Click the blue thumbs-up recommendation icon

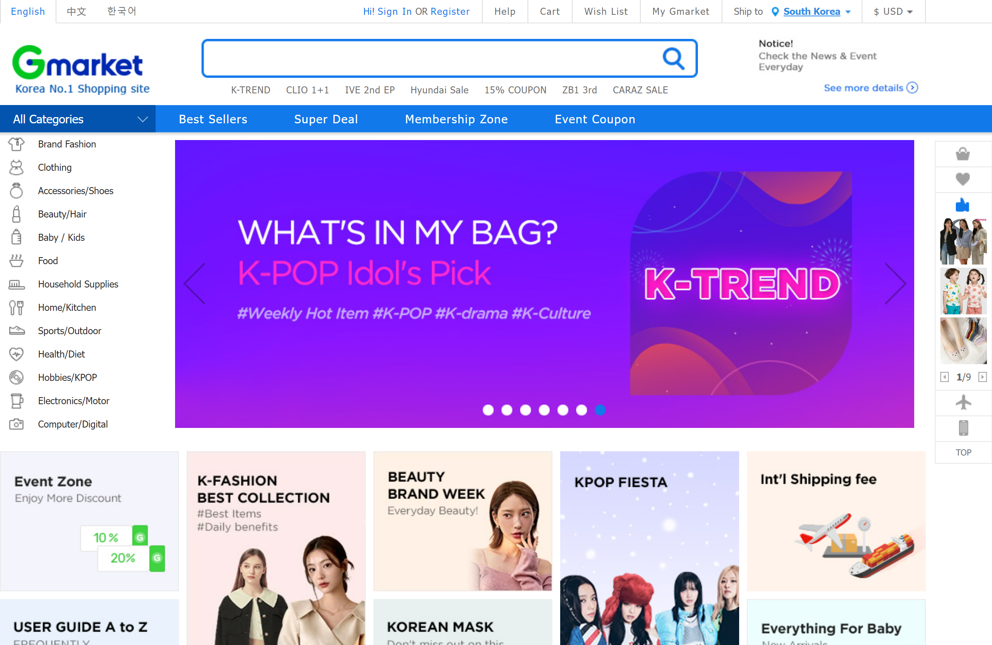pos(962,205)
